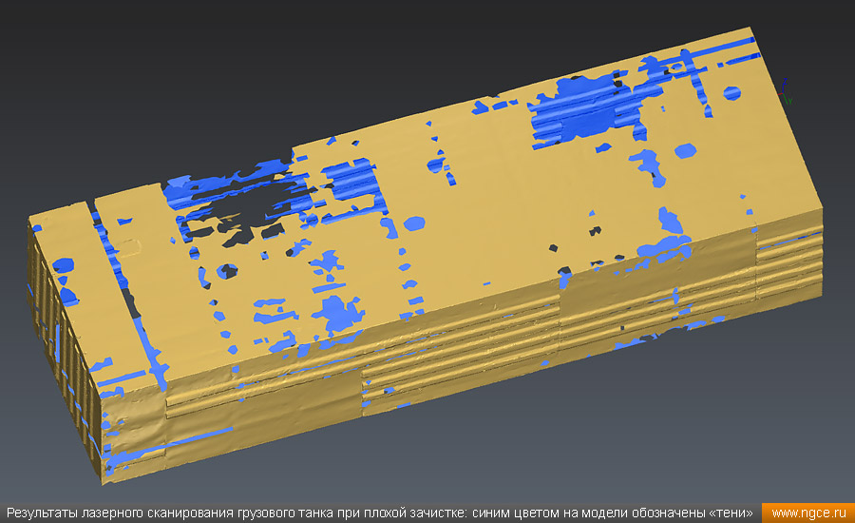Image resolution: width=855 pixels, height=523 pixels.
Task: Open the www.ngce.ru link
Action: [x=808, y=513]
